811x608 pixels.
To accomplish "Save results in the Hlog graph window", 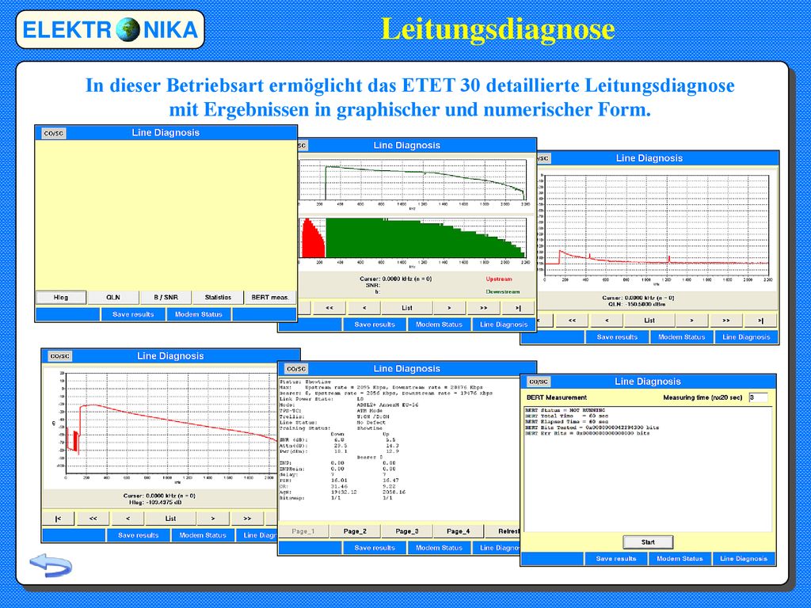I will (138, 536).
